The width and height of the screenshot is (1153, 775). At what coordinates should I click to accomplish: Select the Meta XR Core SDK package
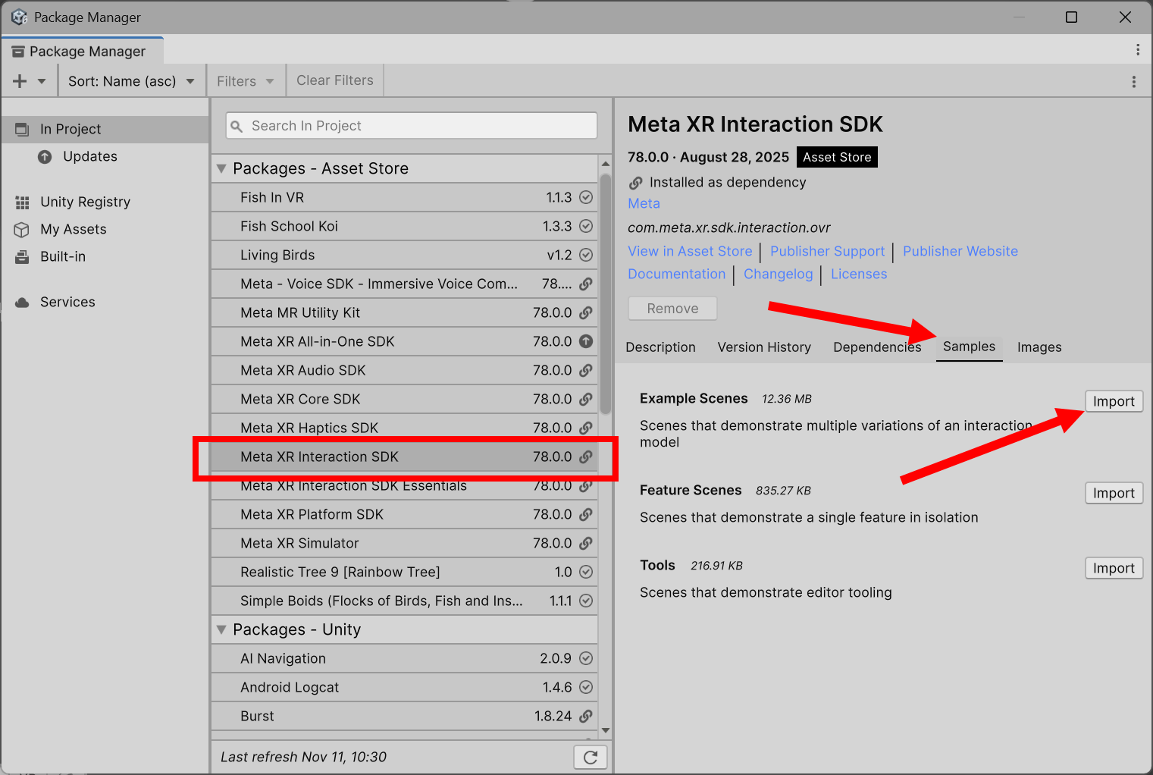pyautogui.click(x=405, y=399)
